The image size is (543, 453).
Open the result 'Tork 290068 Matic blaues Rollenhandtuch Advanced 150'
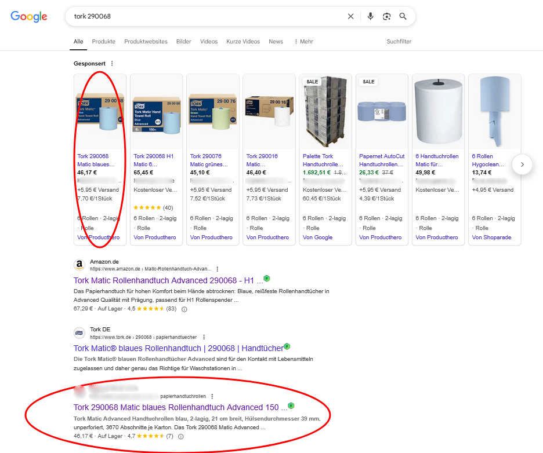pyautogui.click(x=180, y=407)
